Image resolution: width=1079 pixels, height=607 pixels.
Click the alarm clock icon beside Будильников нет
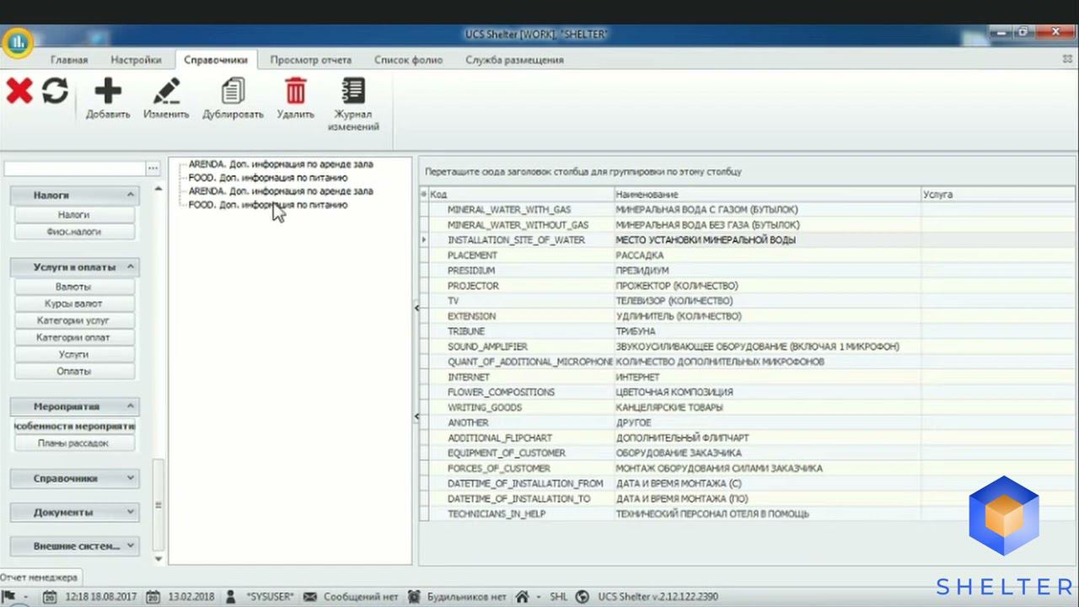pos(413,596)
